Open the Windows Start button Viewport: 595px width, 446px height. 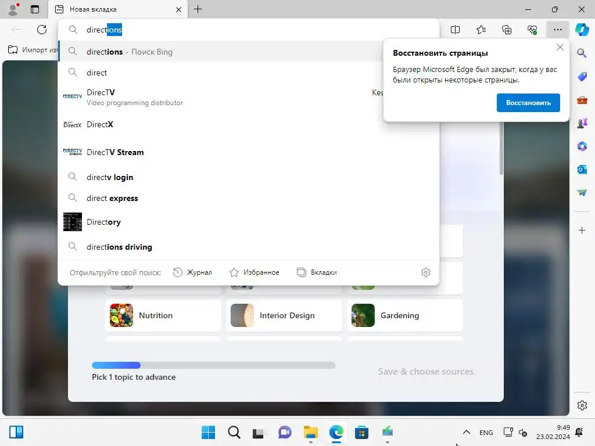pos(208,432)
